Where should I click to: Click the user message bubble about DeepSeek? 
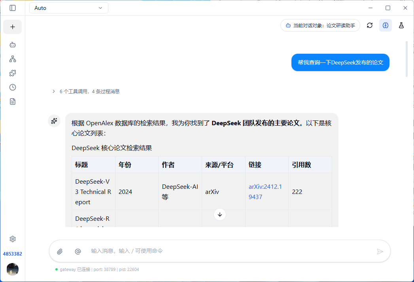coord(340,62)
